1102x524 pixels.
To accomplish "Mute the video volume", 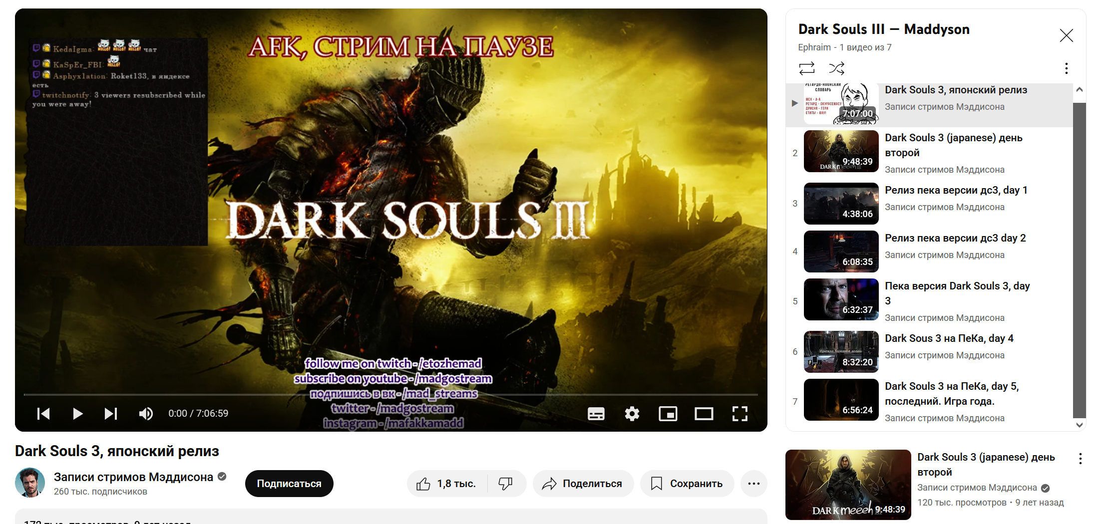I will tap(146, 414).
